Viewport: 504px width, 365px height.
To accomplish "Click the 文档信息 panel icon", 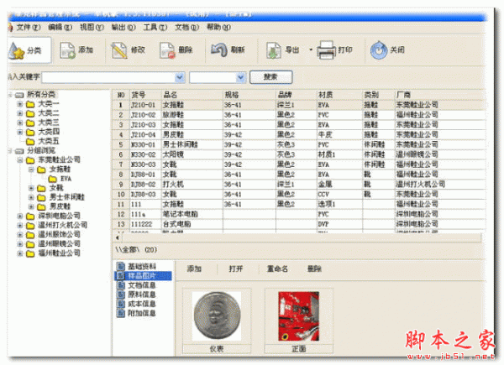I will coord(121,285).
